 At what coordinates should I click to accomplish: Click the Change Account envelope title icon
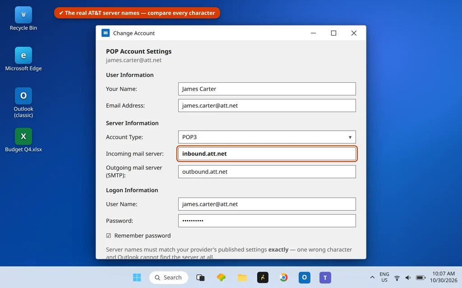point(106,33)
